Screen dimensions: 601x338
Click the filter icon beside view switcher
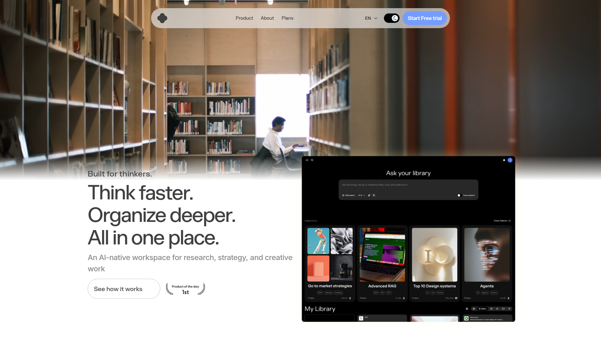click(467, 309)
